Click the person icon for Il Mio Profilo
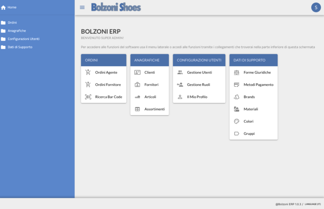This screenshot has height=209, width=324. click(180, 97)
